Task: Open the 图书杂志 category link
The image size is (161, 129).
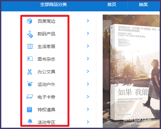Action: pyautogui.click(x=46, y=59)
